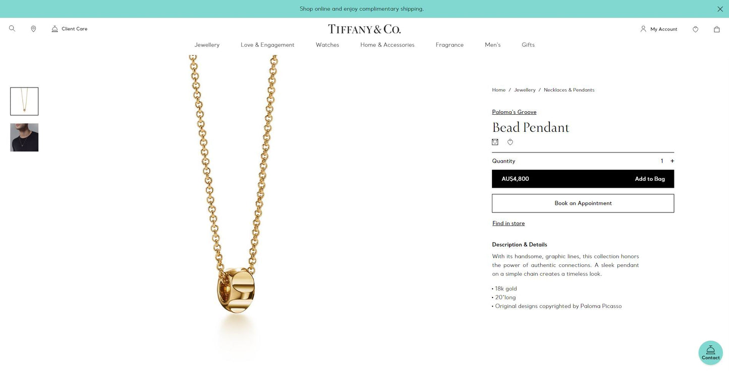Open the shopping bag icon
This screenshot has width=729, height=371.
tap(716, 29)
